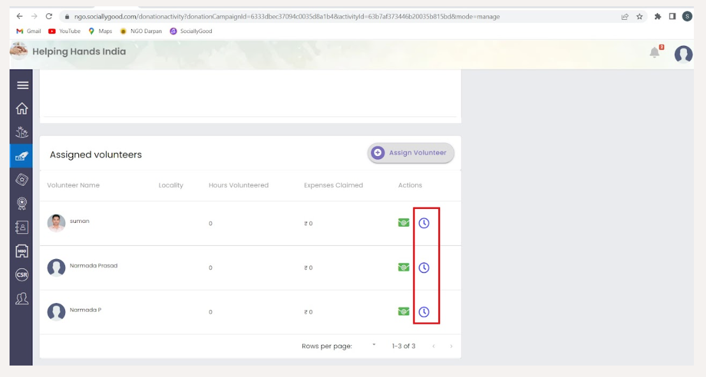Open the hands/causes sidebar icon
Image resolution: width=706 pixels, height=377 pixels.
[22, 132]
